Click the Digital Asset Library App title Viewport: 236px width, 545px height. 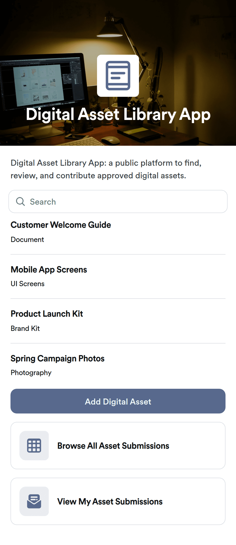[118, 115]
